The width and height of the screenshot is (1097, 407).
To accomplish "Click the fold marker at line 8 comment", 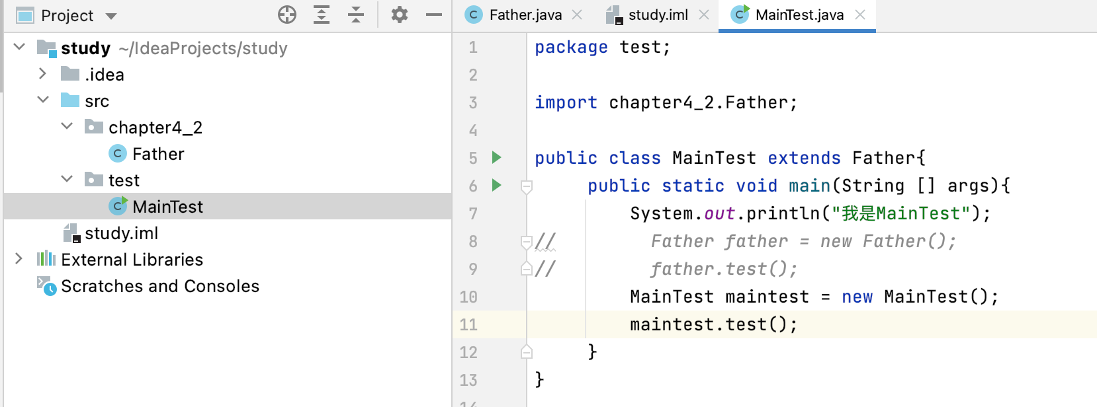I will [527, 242].
